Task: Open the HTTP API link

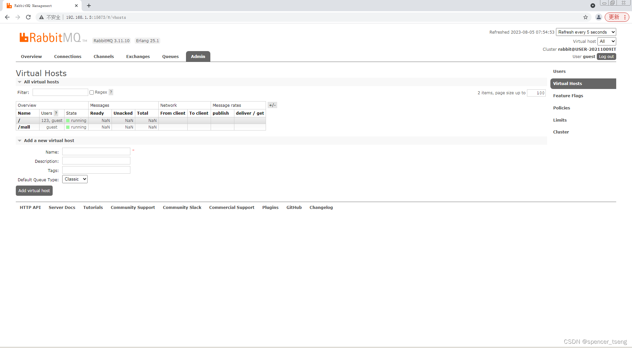Action: pyautogui.click(x=30, y=207)
